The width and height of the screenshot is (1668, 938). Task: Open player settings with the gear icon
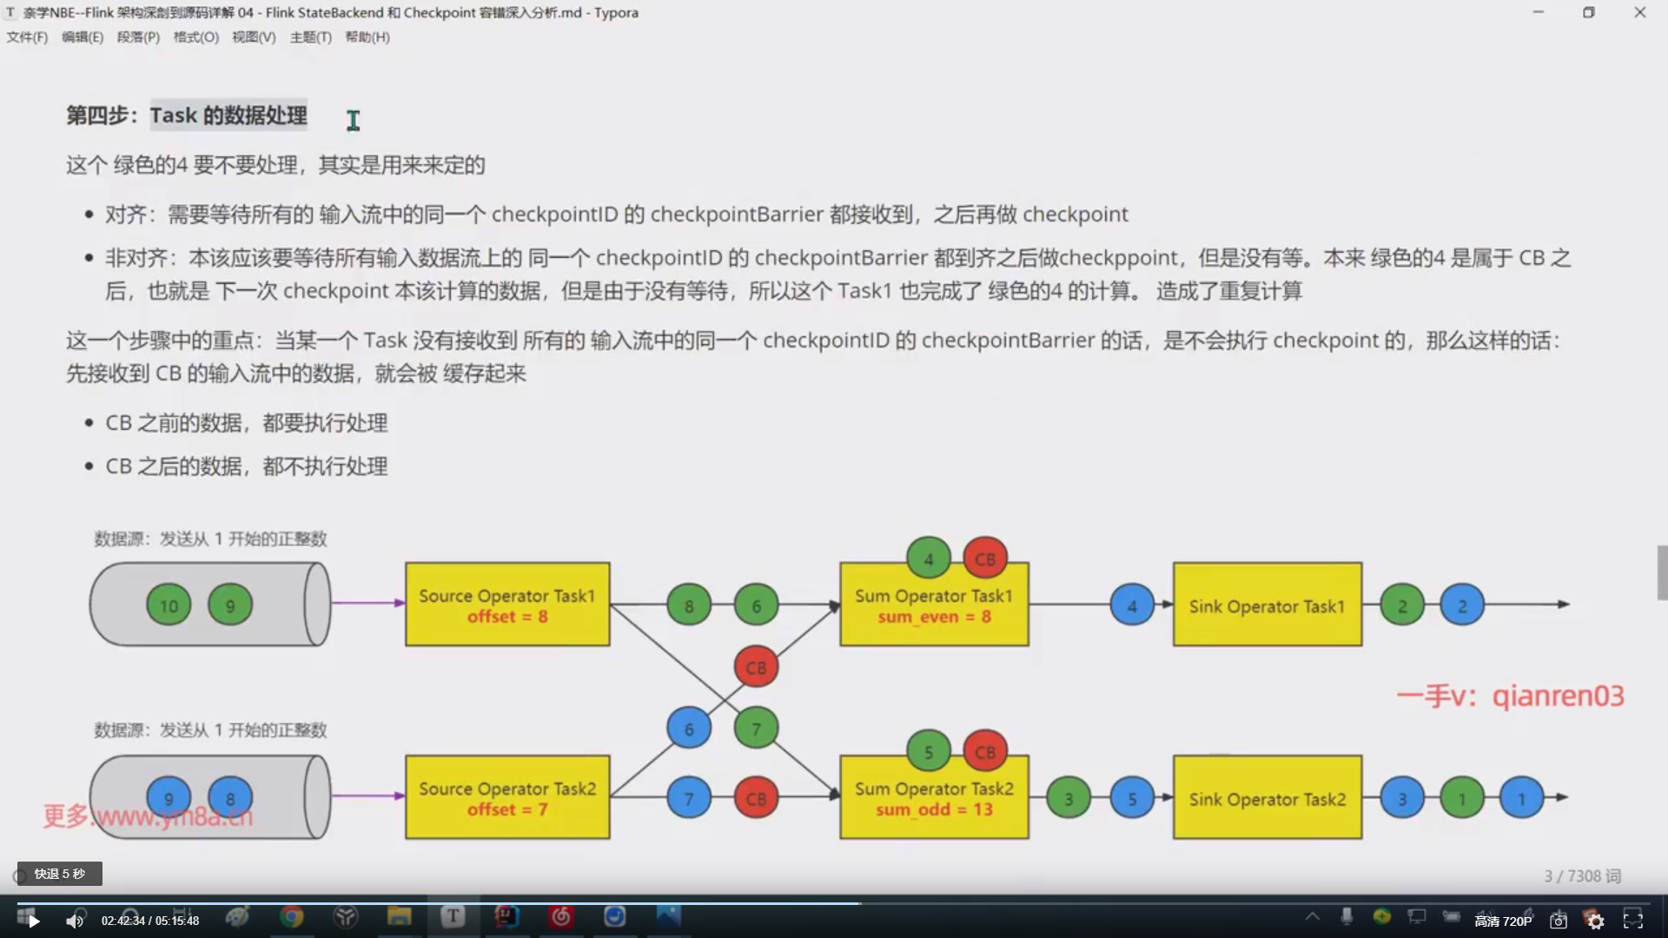pos(1597,921)
